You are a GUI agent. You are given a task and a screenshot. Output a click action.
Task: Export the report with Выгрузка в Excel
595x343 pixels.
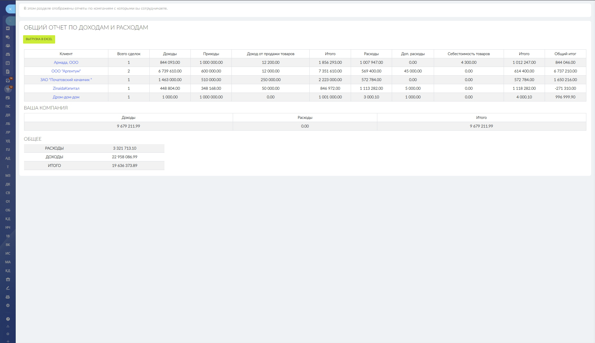click(x=39, y=39)
